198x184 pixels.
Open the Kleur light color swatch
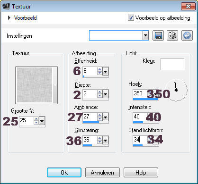pos(172,64)
